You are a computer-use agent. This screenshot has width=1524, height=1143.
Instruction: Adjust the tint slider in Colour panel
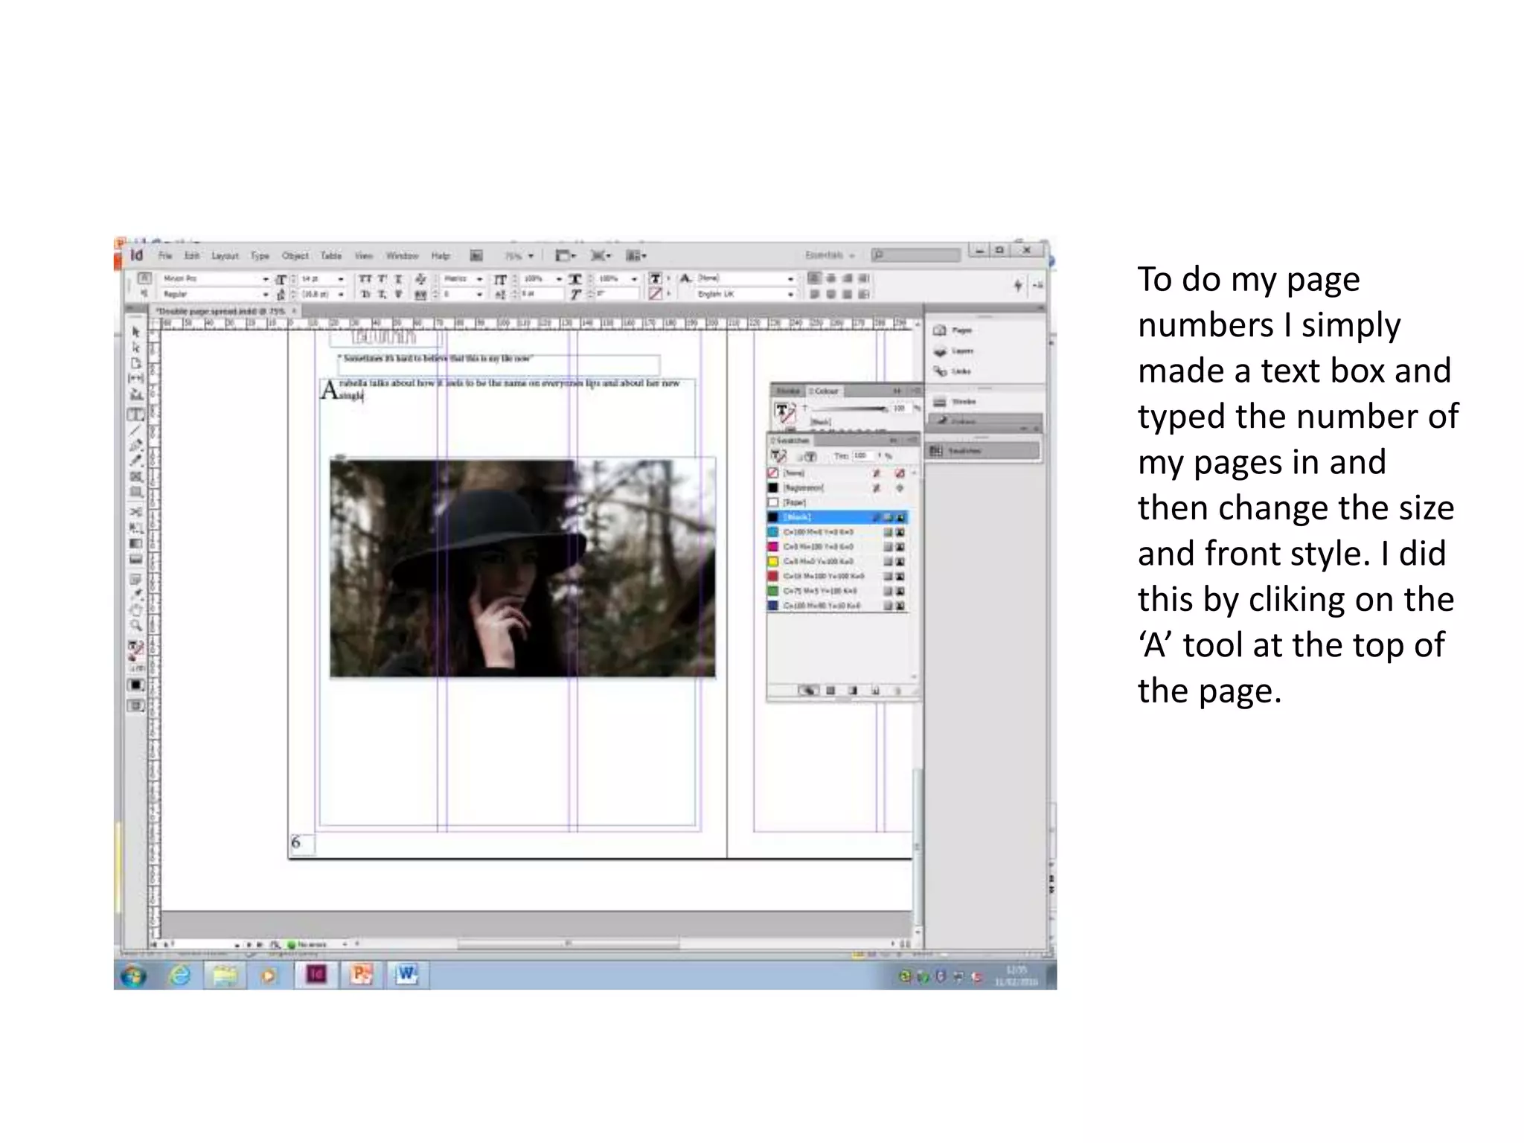pyautogui.click(x=849, y=409)
